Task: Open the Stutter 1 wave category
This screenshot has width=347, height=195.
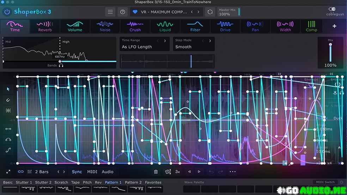Action: coord(24,182)
